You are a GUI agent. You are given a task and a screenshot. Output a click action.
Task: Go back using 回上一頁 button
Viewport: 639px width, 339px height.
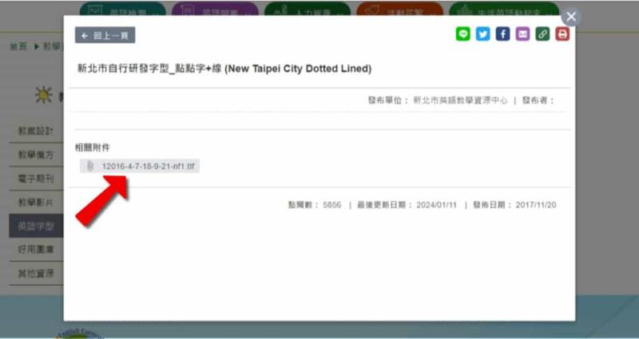tap(105, 35)
